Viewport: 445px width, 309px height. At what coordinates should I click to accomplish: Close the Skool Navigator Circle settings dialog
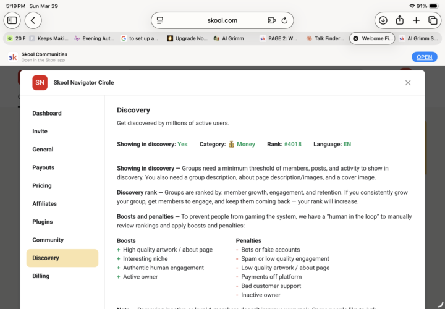click(x=408, y=83)
